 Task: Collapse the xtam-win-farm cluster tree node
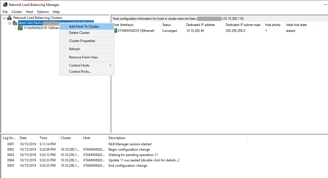(10, 23)
